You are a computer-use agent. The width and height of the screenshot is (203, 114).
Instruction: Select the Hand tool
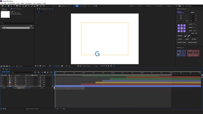point(9,6)
